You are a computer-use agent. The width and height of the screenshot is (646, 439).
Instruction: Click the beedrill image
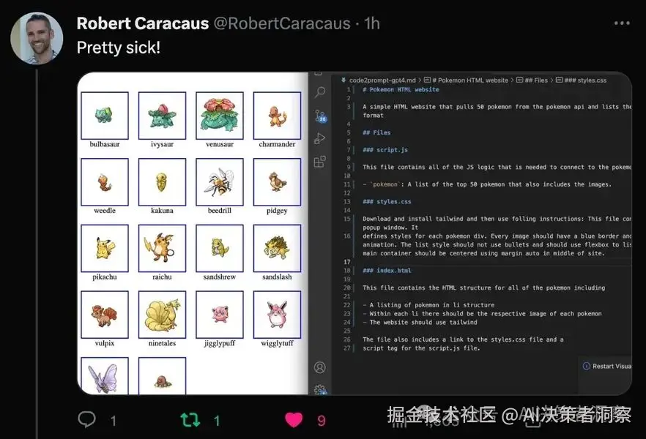tap(220, 182)
